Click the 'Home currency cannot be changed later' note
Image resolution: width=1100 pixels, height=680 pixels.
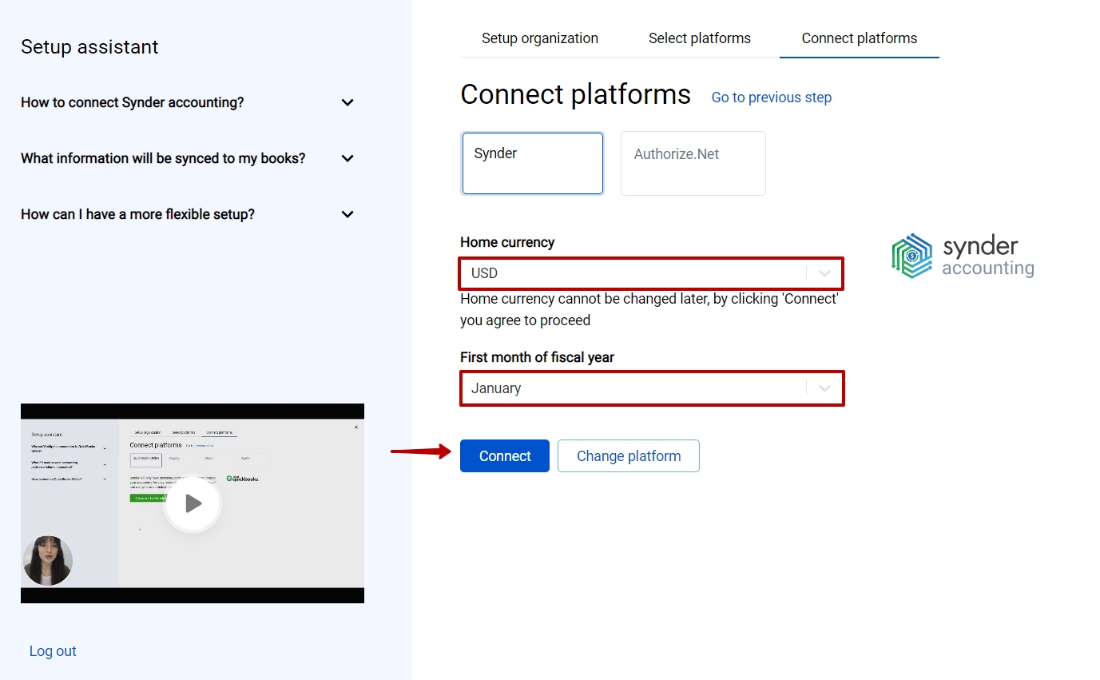649,309
